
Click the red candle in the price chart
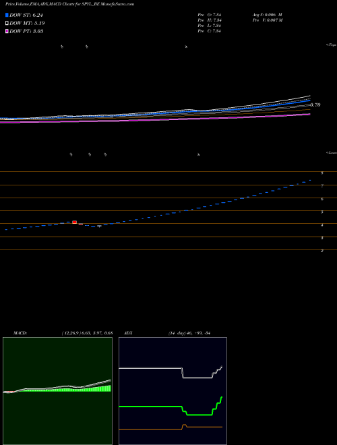75,222
